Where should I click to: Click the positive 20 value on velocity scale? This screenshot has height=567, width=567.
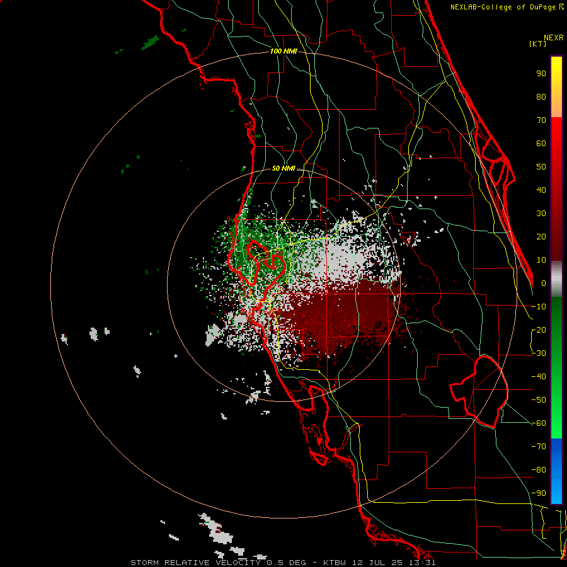click(x=541, y=237)
